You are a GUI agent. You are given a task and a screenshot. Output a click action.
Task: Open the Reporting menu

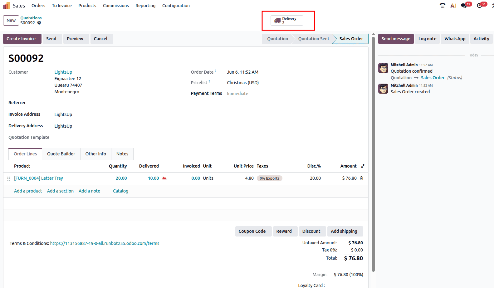coord(145,6)
